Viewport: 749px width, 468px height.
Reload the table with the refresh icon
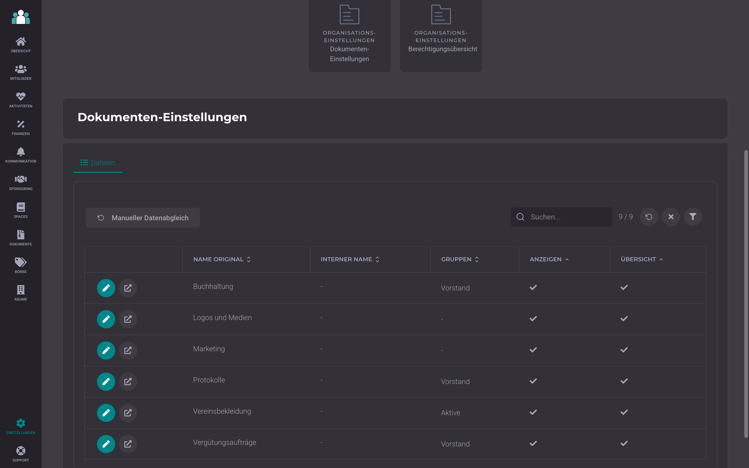(649, 217)
